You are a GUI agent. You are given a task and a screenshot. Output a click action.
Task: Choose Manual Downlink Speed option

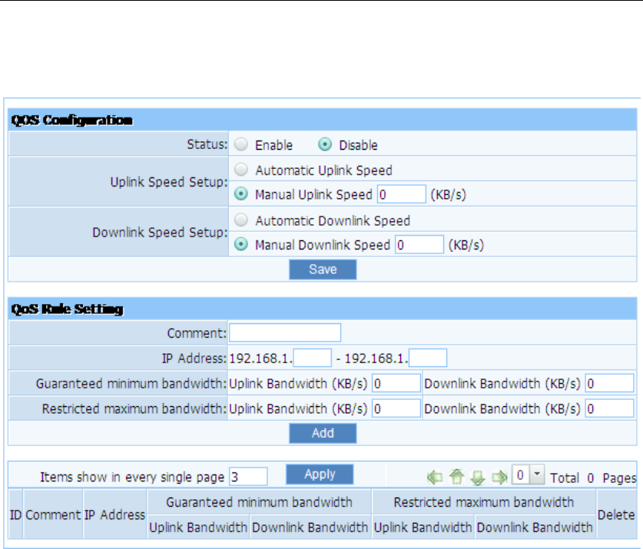[241, 244]
